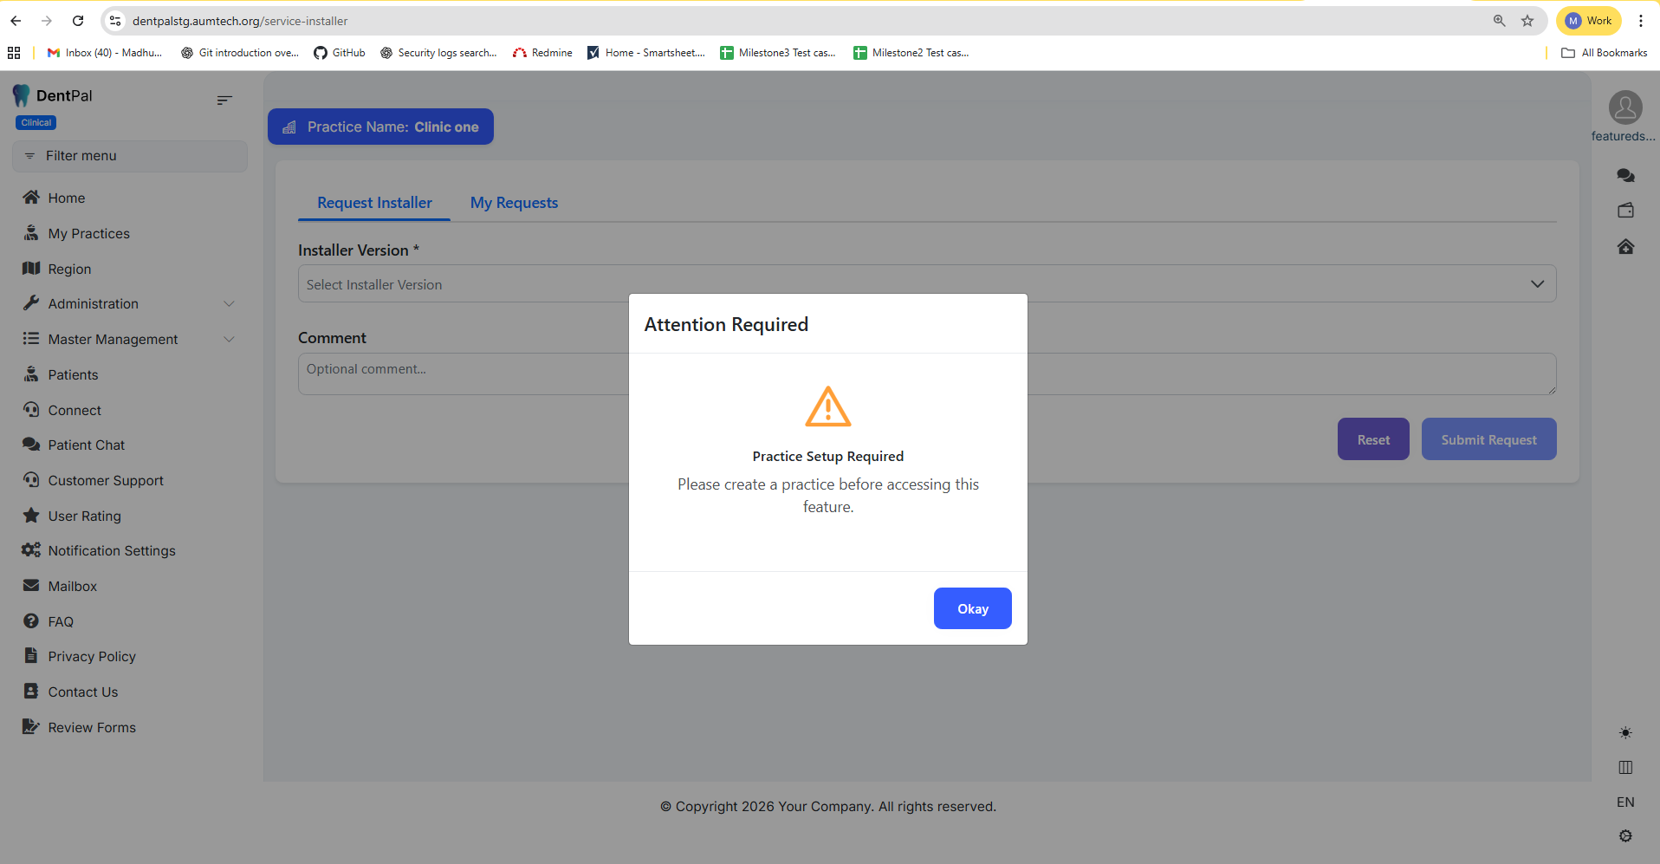Viewport: 1660px width, 864px height.
Task: Open the Installer Version dropdown
Action: coord(926,284)
